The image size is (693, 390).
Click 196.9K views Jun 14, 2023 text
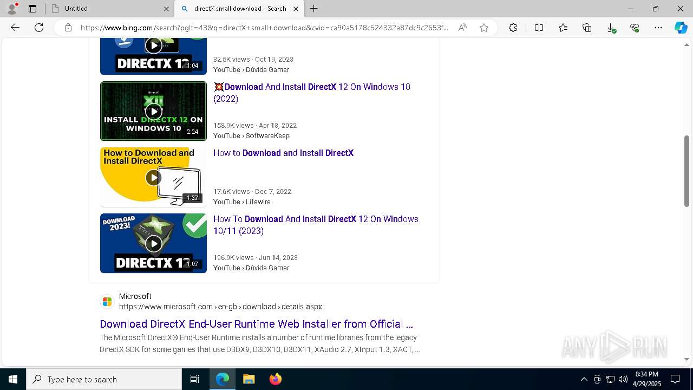(256, 257)
